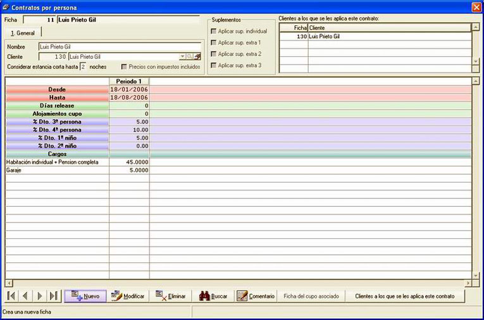Click the Periodo 1 column header

point(129,81)
